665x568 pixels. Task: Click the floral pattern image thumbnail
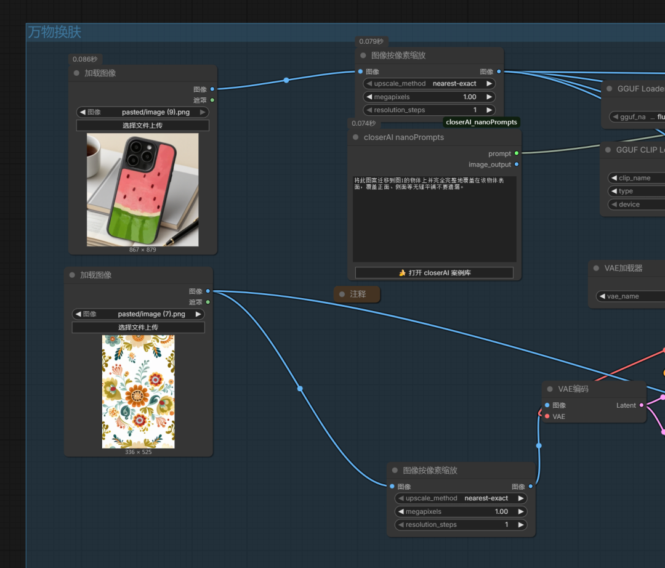pyautogui.click(x=138, y=391)
